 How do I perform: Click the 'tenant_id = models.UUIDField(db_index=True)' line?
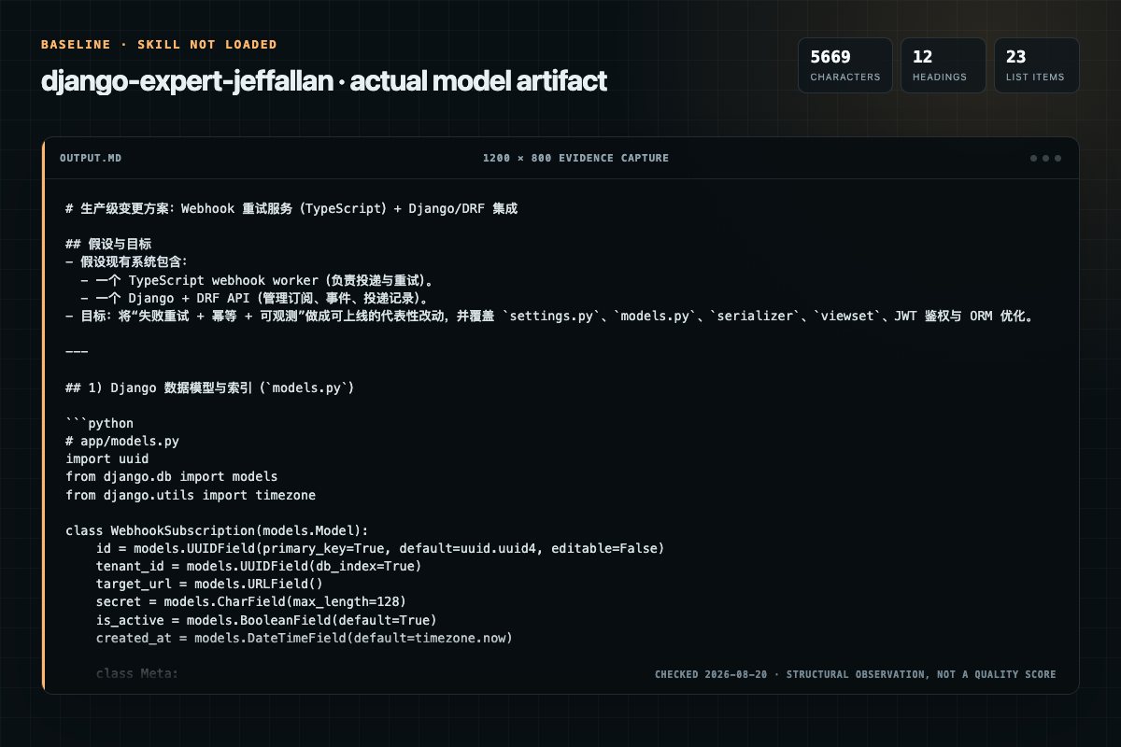[x=258, y=566]
